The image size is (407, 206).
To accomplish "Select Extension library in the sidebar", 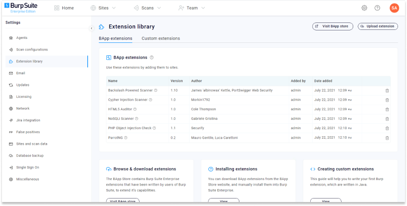I will [47, 61].
